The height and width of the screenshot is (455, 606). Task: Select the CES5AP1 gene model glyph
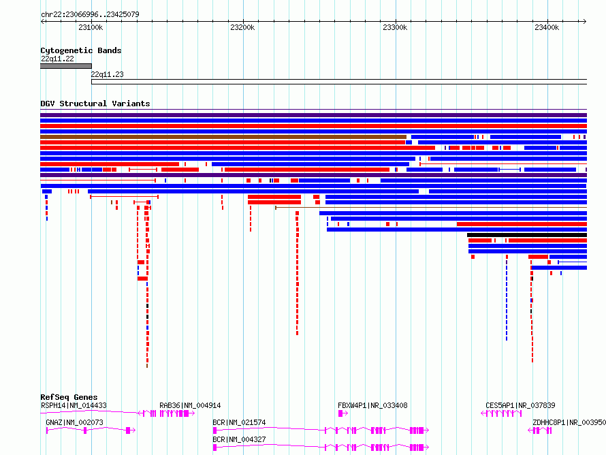[501, 413]
